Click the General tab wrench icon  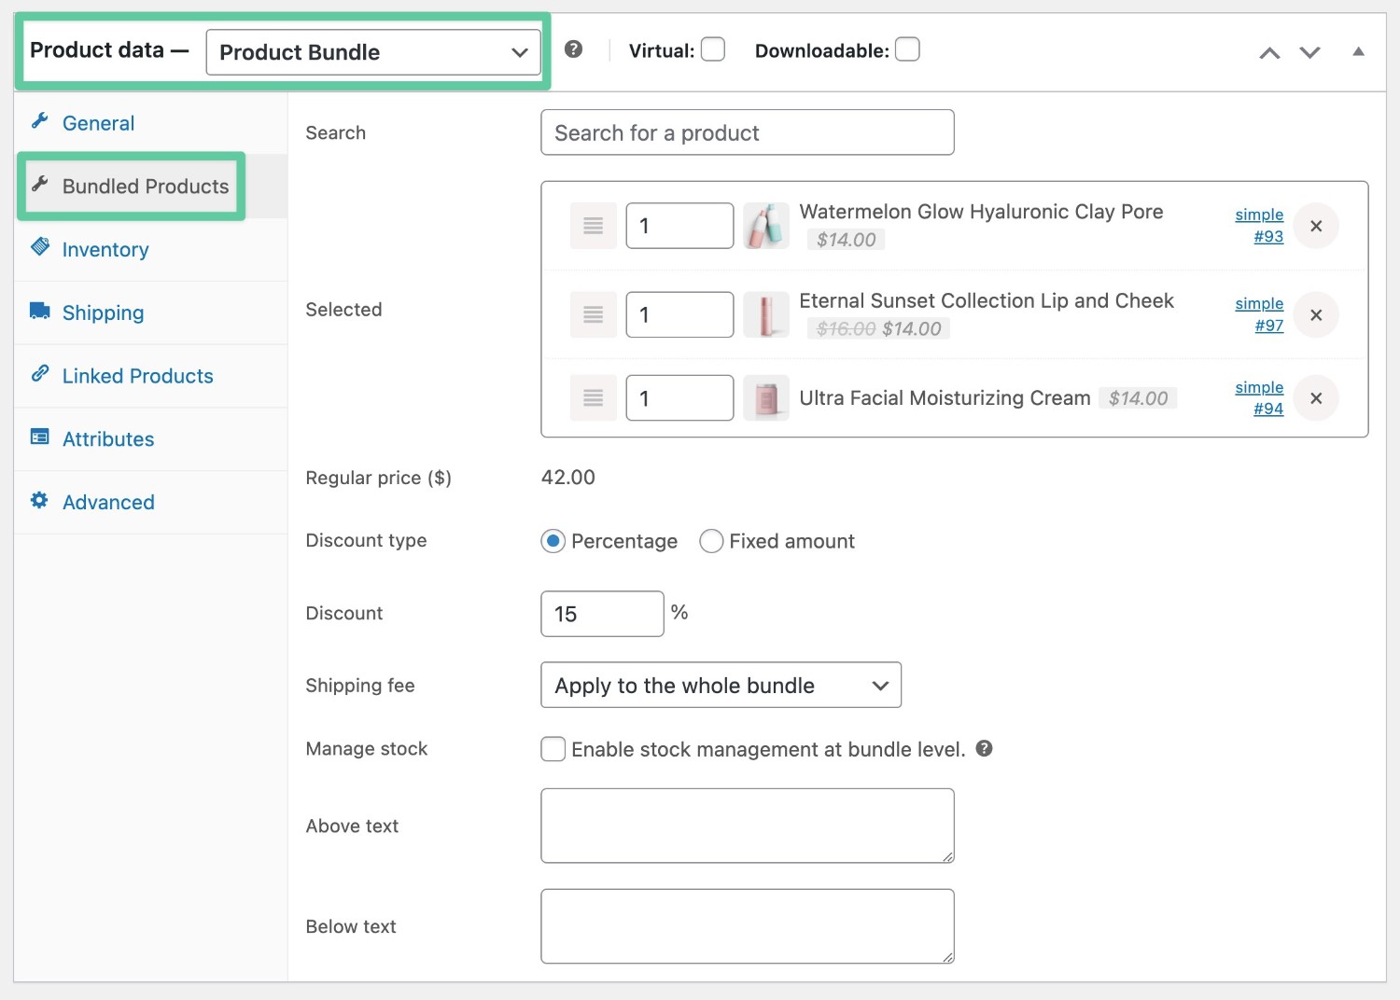(x=40, y=120)
